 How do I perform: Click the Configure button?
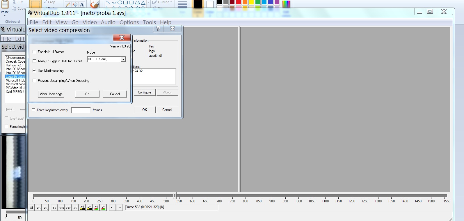tap(145, 92)
